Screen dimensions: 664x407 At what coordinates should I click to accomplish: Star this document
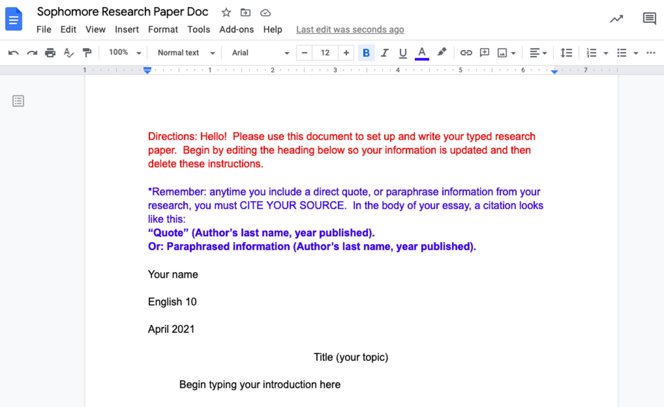pyautogui.click(x=226, y=13)
